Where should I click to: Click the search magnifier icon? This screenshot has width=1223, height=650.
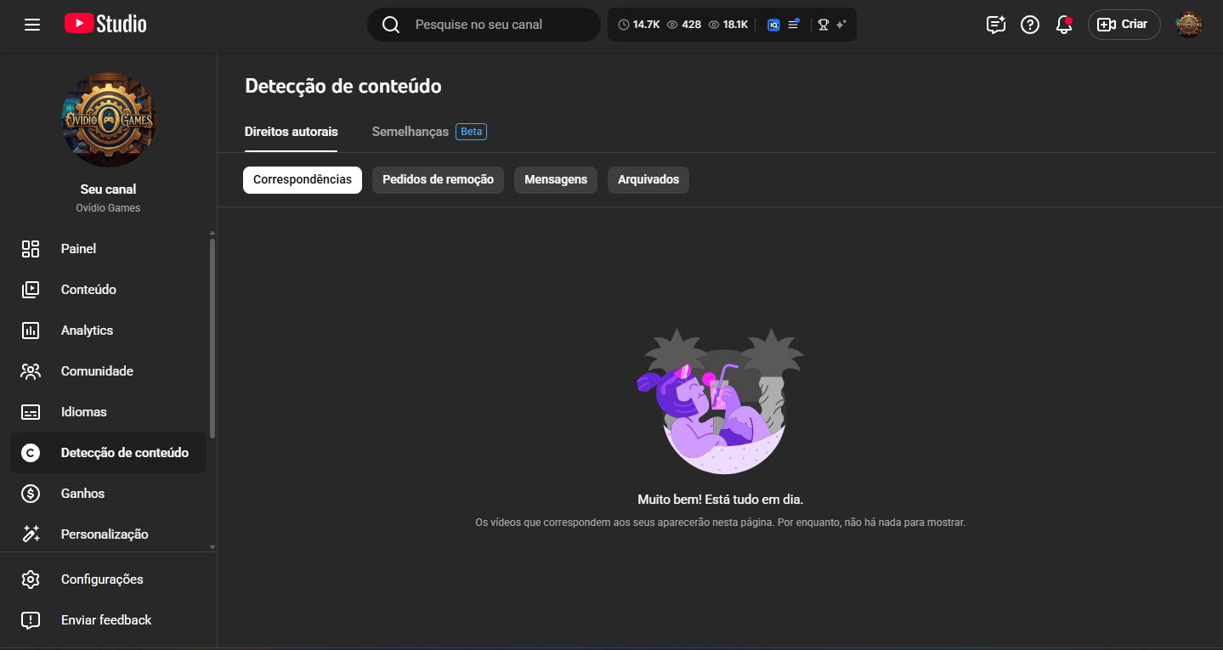[391, 25]
